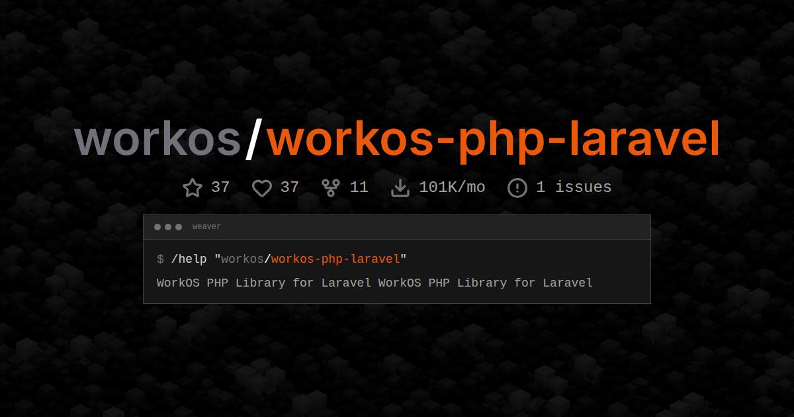The width and height of the screenshot is (794, 417).
Task: Click the '$' prompt symbol in terminal
Action: (160, 259)
